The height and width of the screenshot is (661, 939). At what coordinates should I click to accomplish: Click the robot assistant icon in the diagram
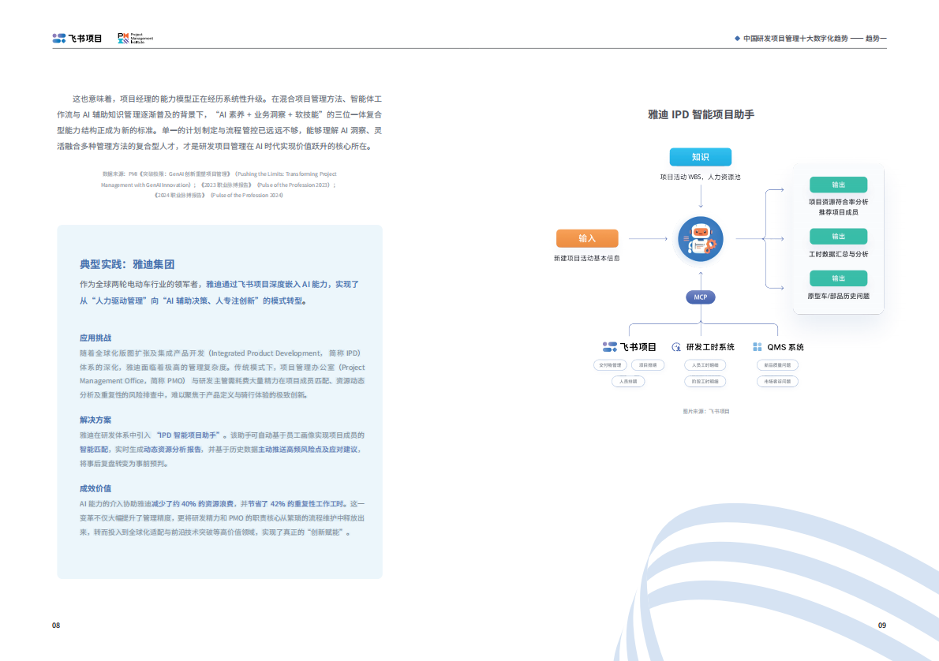coord(700,239)
